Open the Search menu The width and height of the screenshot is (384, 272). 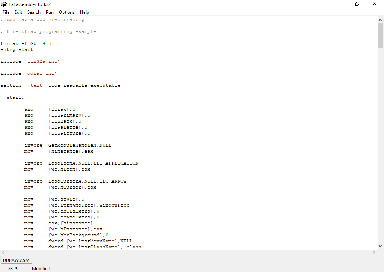34,12
